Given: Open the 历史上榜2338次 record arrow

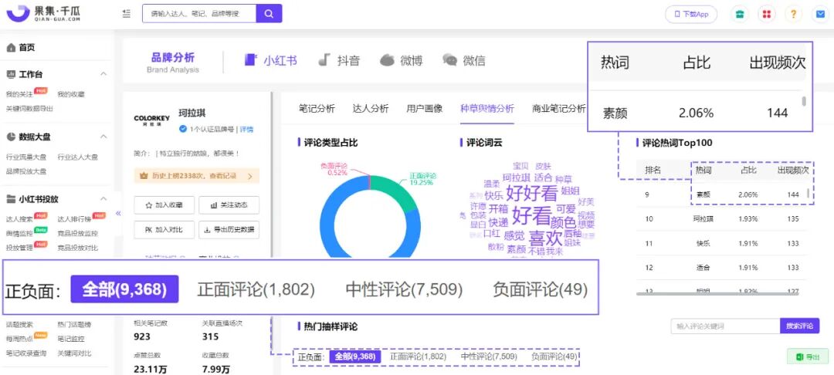Looking at the screenshot, I should pyautogui.click(x=250, y=176).
